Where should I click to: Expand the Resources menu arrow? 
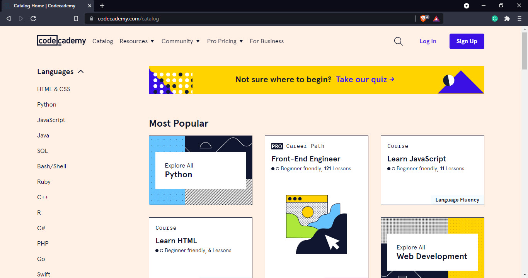pyautogui.click(x=152, y=41)
